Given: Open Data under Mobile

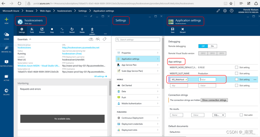Looking at the screenshot, I should click(x=138, y=91).
